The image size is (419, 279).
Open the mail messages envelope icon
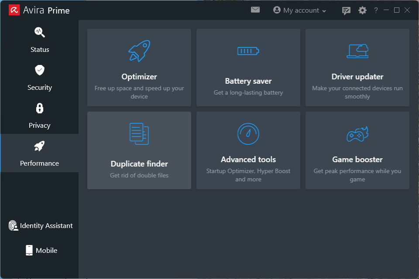coord(255,10)
